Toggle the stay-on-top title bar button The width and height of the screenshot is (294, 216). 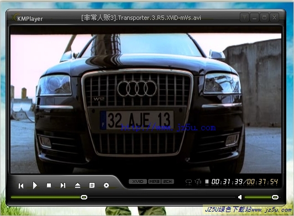pyautogui.click(x=244, y=18)
